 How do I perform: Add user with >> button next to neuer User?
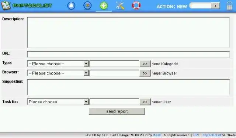145,102
